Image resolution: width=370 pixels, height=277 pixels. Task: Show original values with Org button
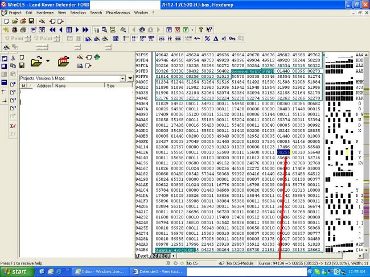pos(232,39)
